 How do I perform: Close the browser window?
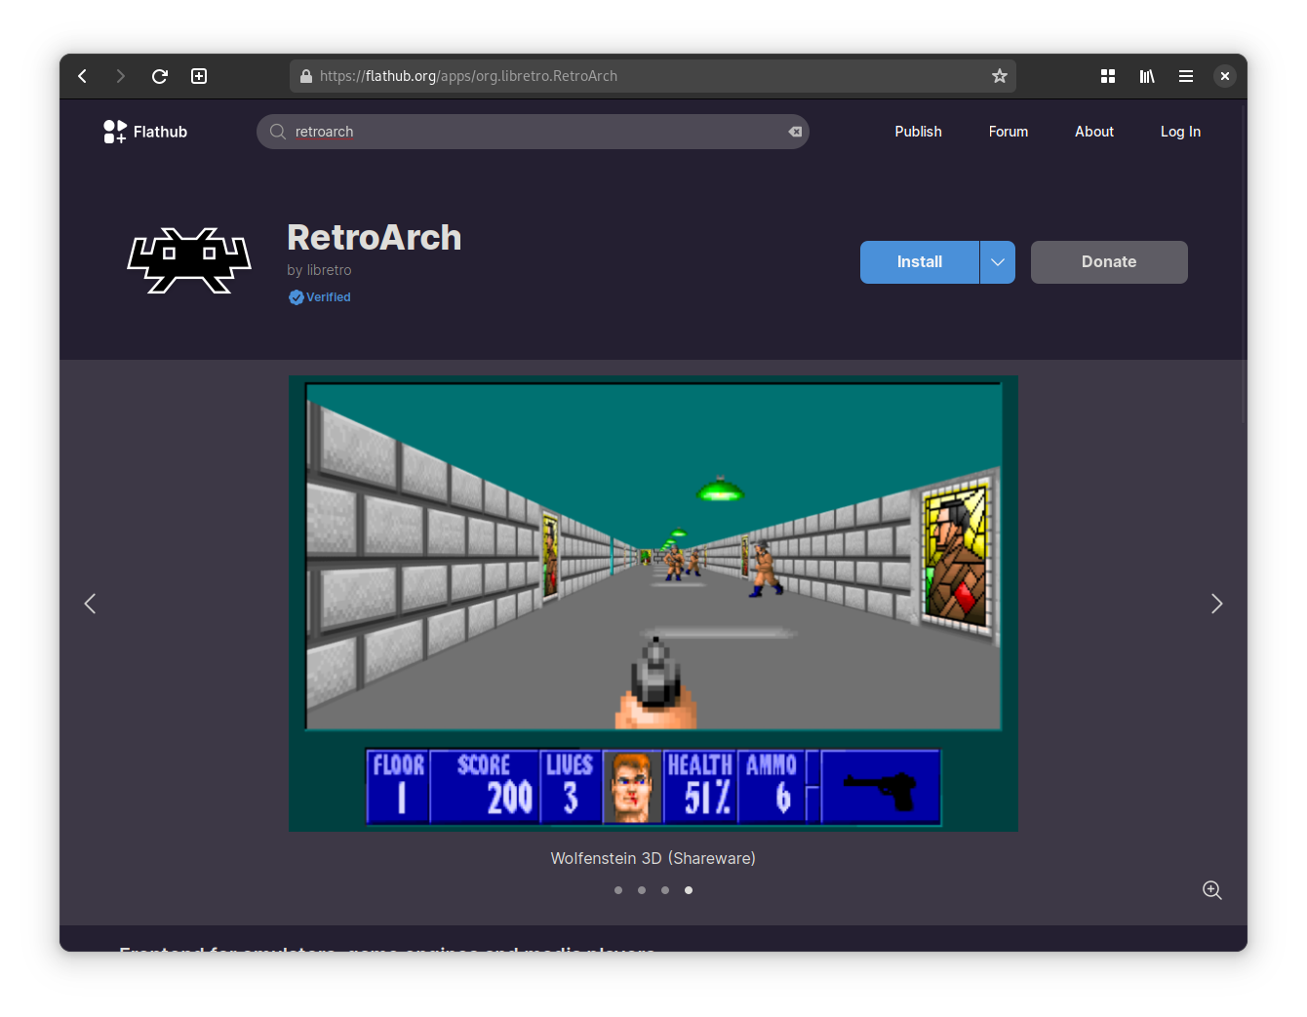pyautogui.click(x=1225, y=76)
